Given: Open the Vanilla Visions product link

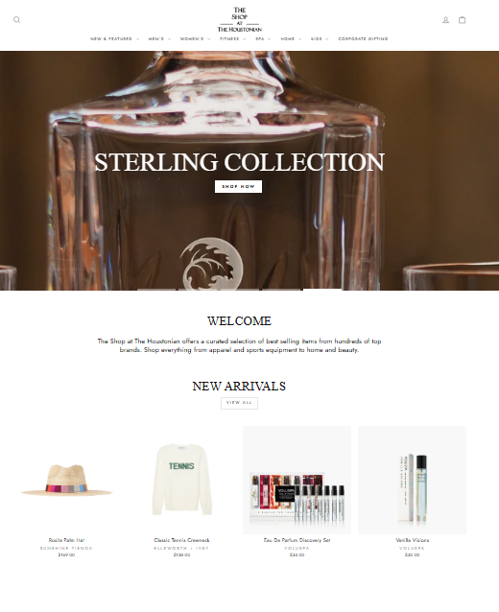Looking at the screenshot, I should (412, 540).
